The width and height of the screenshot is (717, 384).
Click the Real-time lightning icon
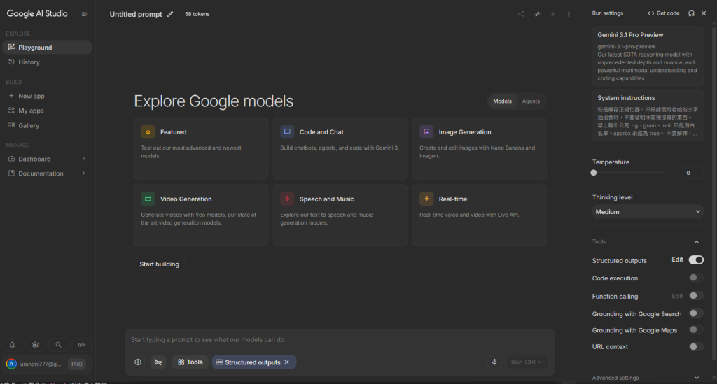click(x=426, y=199)
